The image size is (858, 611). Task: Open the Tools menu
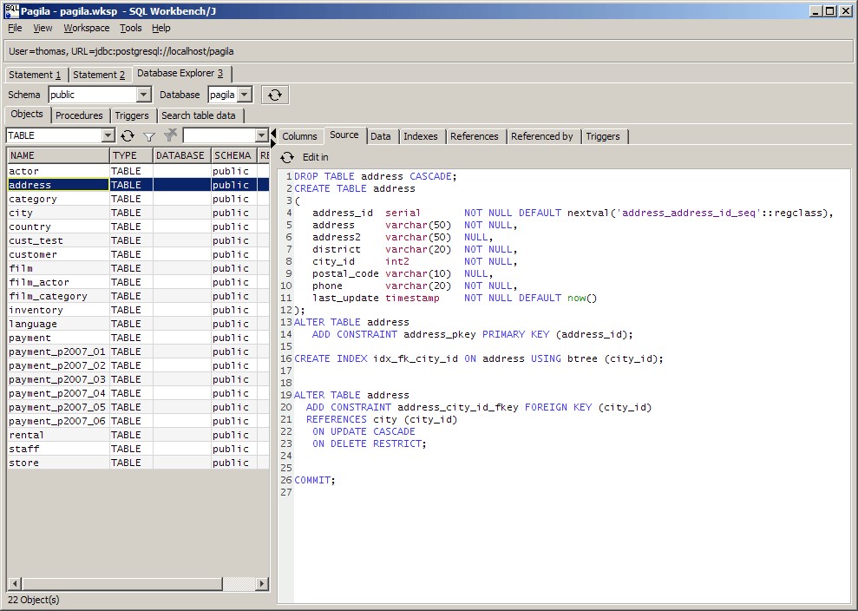130,28
